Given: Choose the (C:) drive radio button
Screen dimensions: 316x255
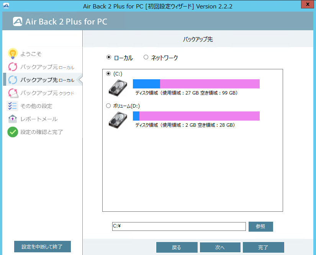Looking at the screenshot, I should tap(108, 74).
